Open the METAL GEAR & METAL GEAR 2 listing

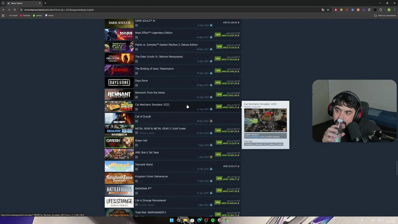172,131
